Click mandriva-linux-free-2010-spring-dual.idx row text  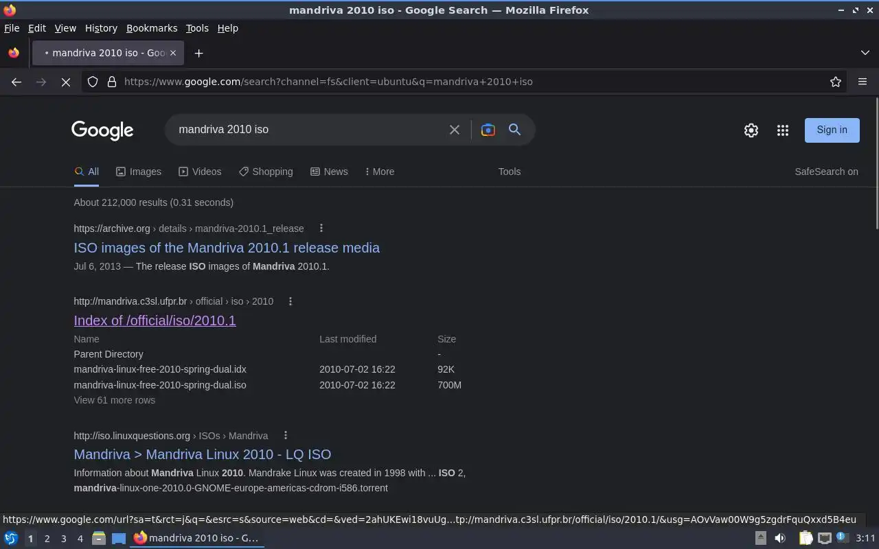160,369
